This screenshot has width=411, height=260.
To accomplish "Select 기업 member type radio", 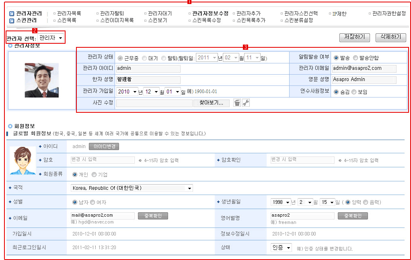I will [x=94, y=175].
